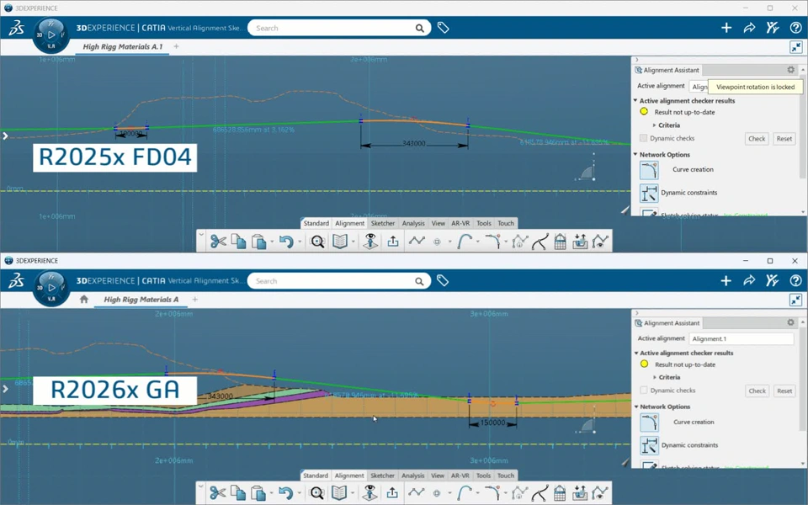Collapse Active alignment checker results in top window
808x505 pixels.
coord(635,100)
